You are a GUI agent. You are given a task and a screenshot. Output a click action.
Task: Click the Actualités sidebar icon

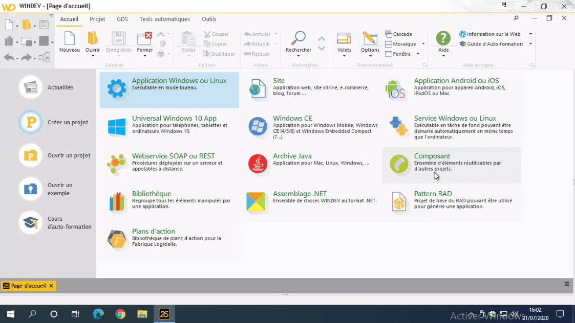pyautogui.click(x=30, y=87)
